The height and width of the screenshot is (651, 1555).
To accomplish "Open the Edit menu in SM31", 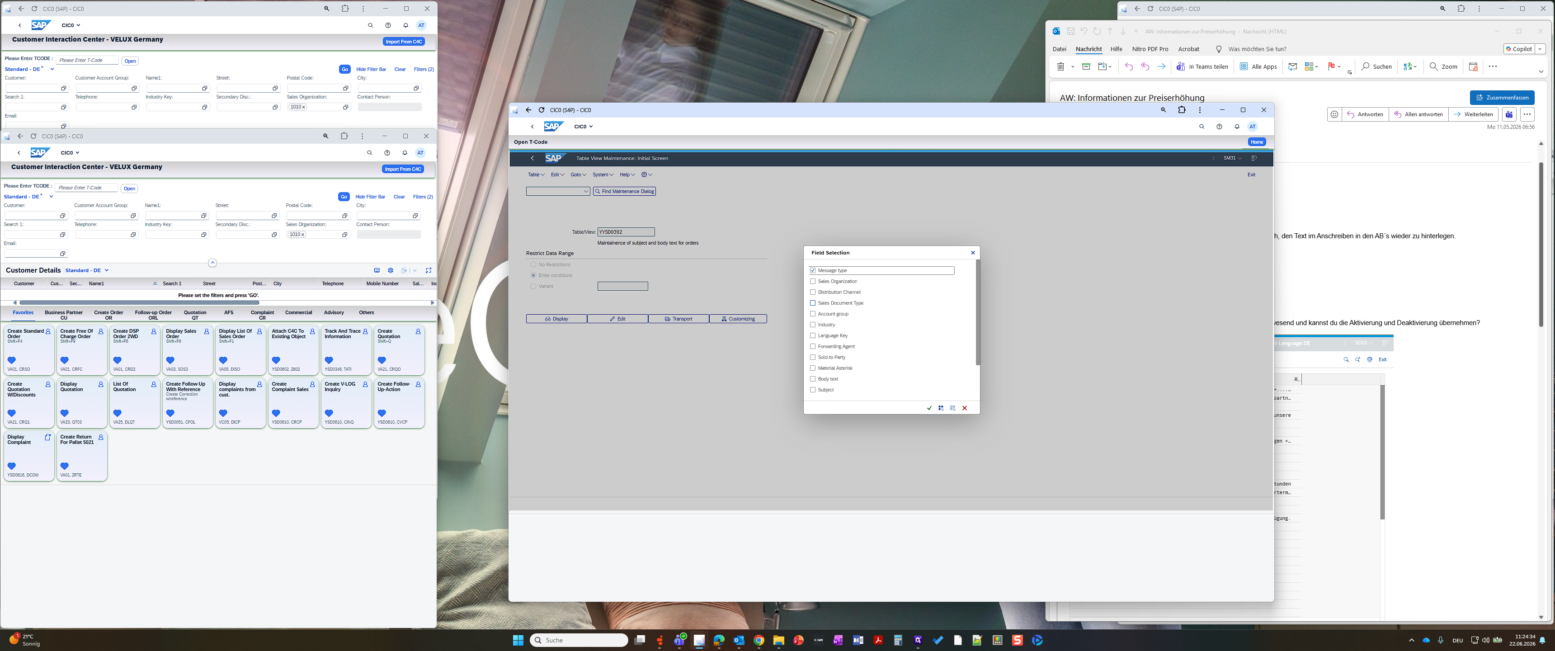I will (x=557, y=175).
